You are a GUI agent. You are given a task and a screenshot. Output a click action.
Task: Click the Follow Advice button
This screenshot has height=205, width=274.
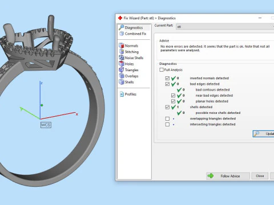(x=228, y=176)
